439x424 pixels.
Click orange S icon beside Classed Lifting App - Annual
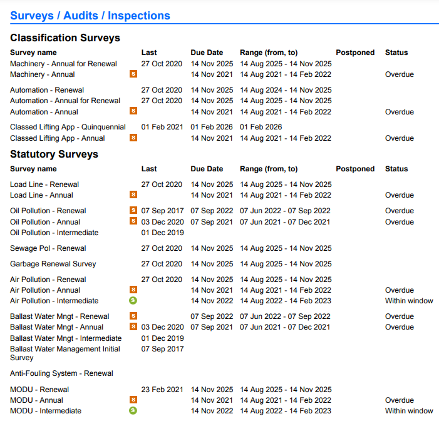[133, 138]
